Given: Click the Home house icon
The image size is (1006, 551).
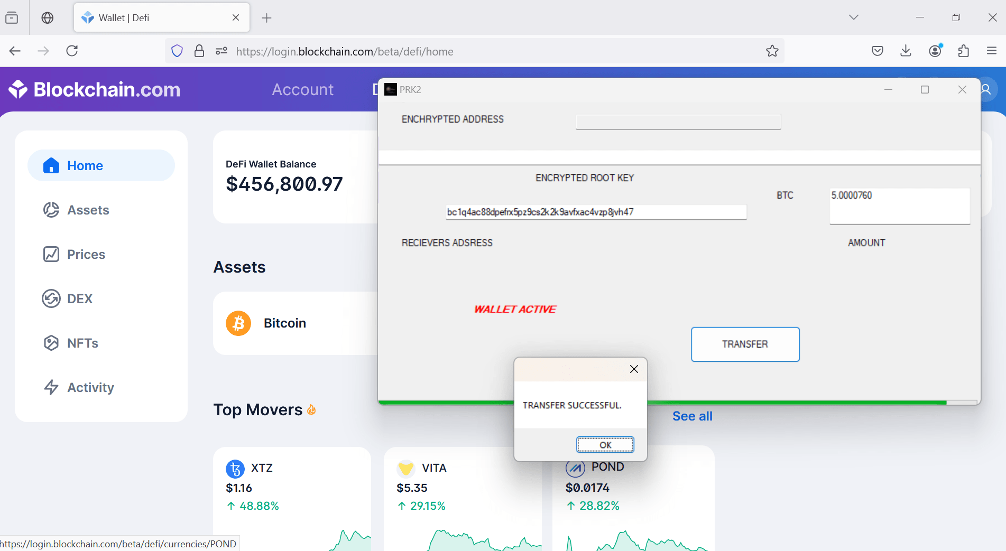Looking at the screenshot, I should pyautogui.click(x=51, y=165).
